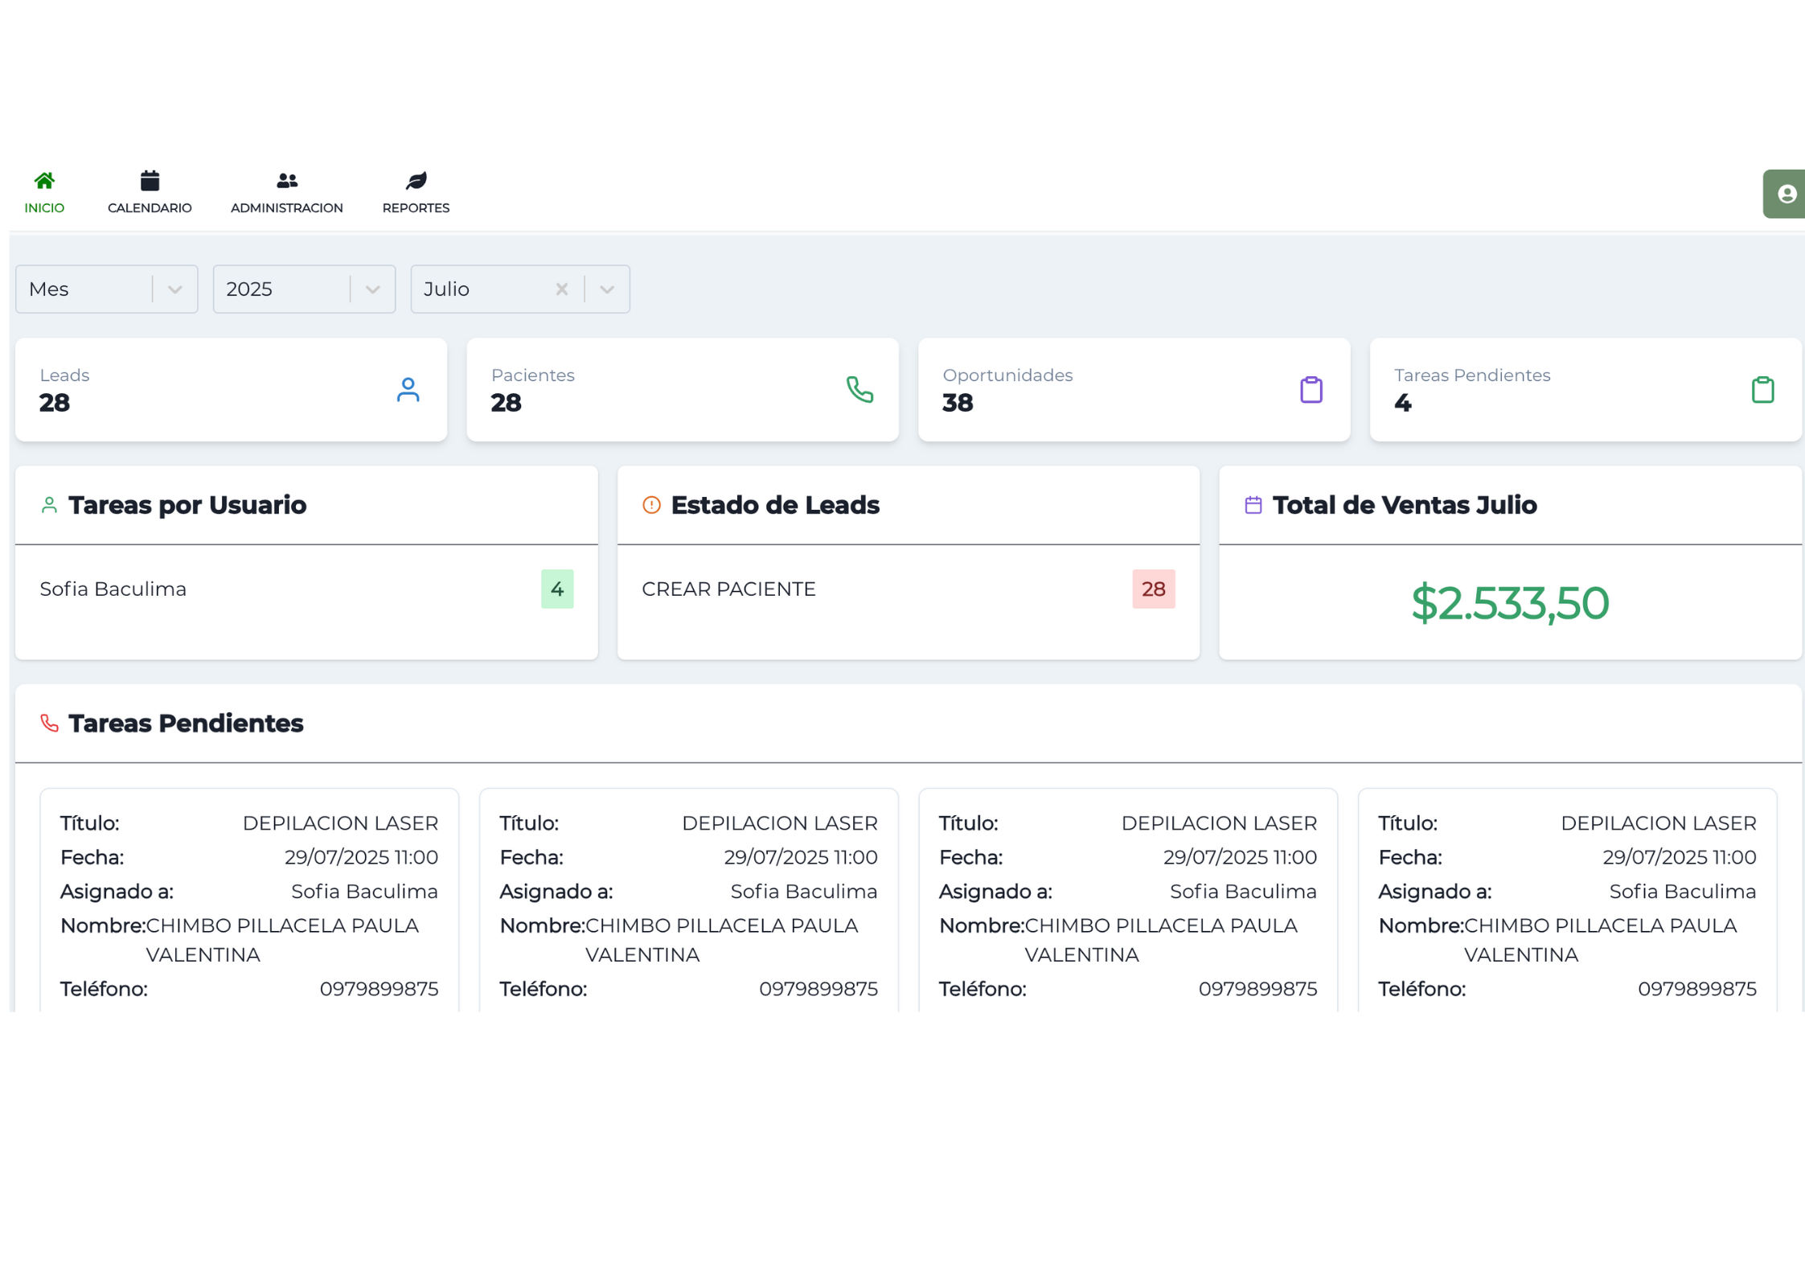Open the Mes filter dropdown
The height and width of the screenshot is (1276, 1805).
[x=174, y=289]
